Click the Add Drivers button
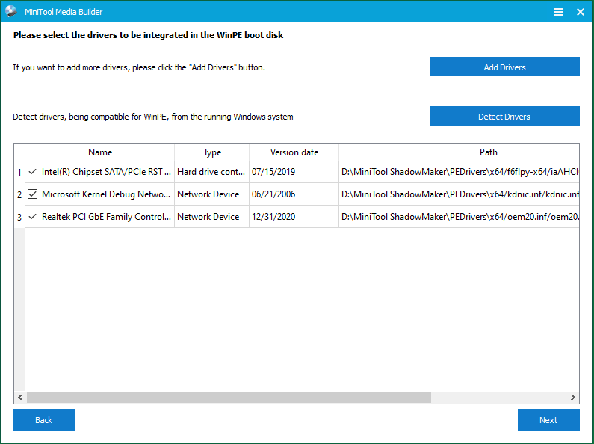 [504, 67]
